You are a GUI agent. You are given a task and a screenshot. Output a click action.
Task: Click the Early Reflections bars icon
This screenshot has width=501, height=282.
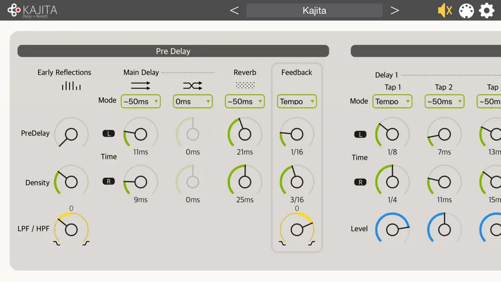coord(71,86)
